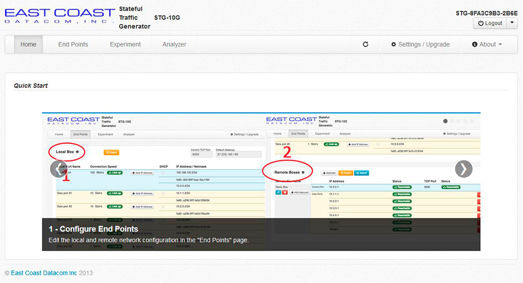Switch to the Home tab
The width and height of the screenshot is (523, 283).
pos(28,44)
